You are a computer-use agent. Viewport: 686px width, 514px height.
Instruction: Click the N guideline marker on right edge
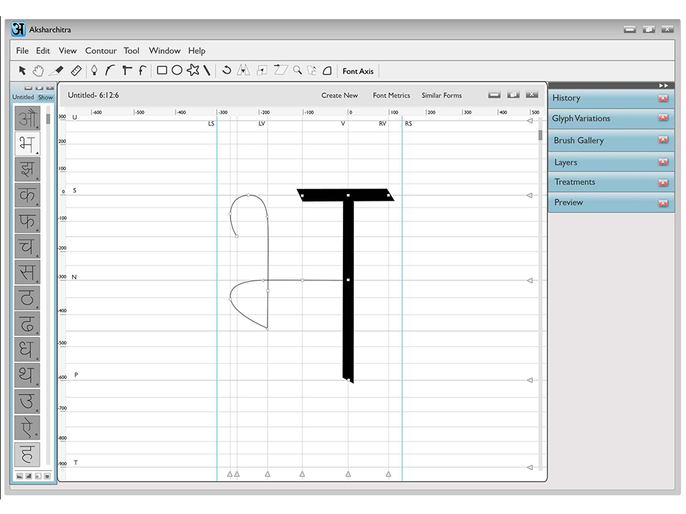pyautogui.click(x=529, y=280)
